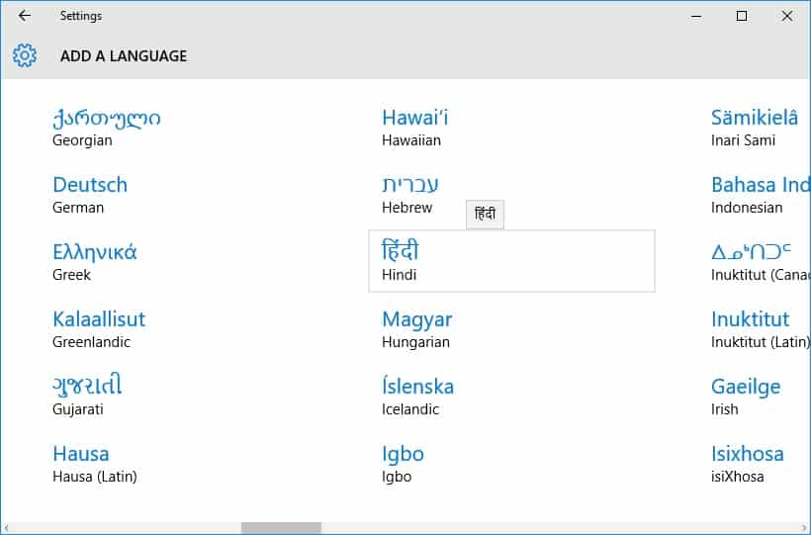Screen dimensions: 811x535
Task: Click the scrollbar left arrow
Action: pyautogui.click(x=6, y=528)
